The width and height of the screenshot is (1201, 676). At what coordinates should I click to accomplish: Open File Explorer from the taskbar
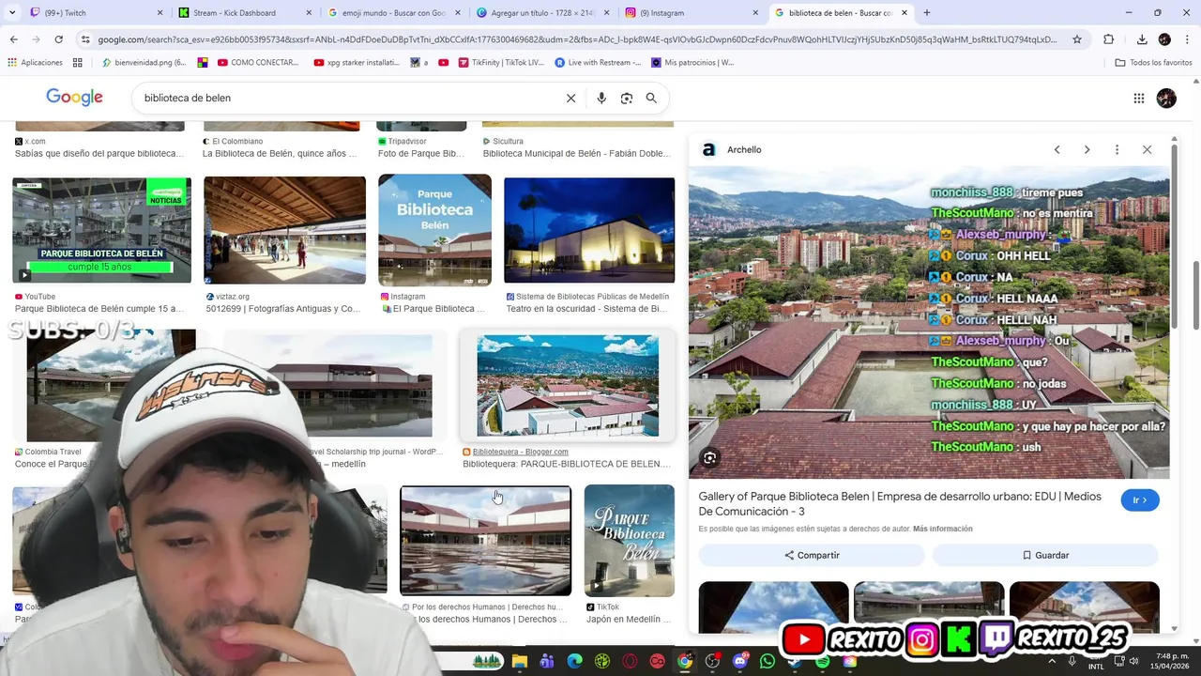[x=520, y=661]
